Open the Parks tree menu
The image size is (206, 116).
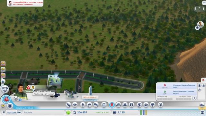point(153,105)
